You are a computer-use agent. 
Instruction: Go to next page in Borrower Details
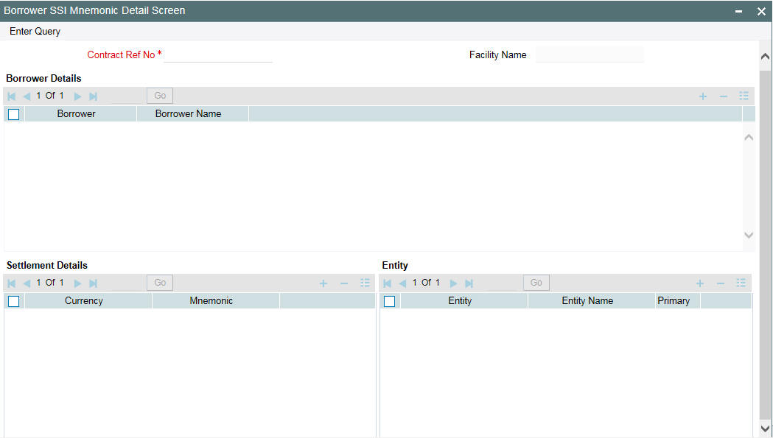click(77, 96)
